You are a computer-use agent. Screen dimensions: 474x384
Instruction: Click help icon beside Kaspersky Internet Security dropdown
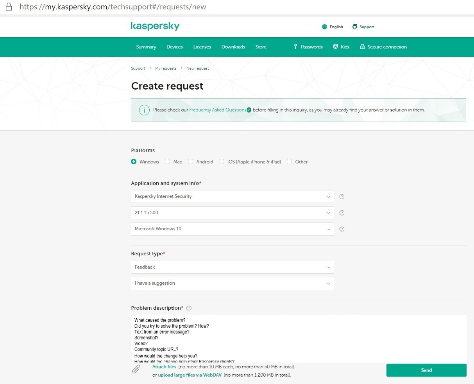coord(342,197)
